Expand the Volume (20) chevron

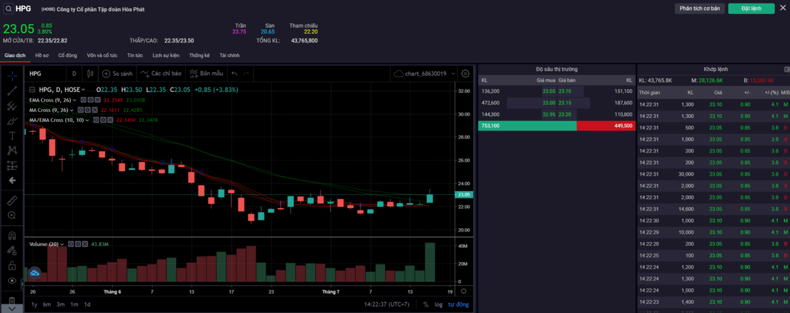tap(62, 244)
